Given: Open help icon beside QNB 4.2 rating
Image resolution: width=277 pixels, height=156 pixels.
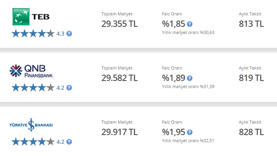Looking at the screenshot, I should pyautogui.click(x=69, y=88).
